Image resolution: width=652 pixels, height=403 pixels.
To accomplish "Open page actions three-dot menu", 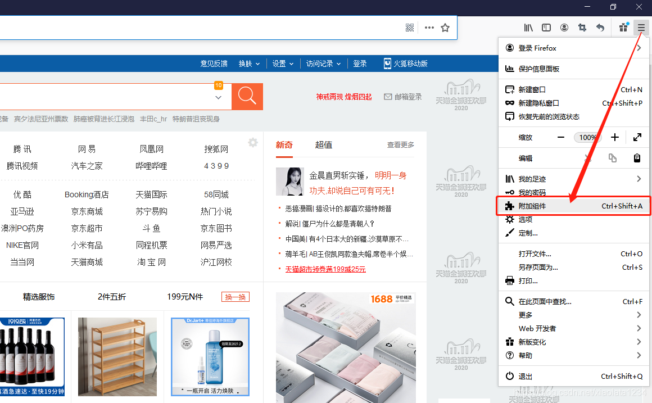I will (x=429, y=28).
